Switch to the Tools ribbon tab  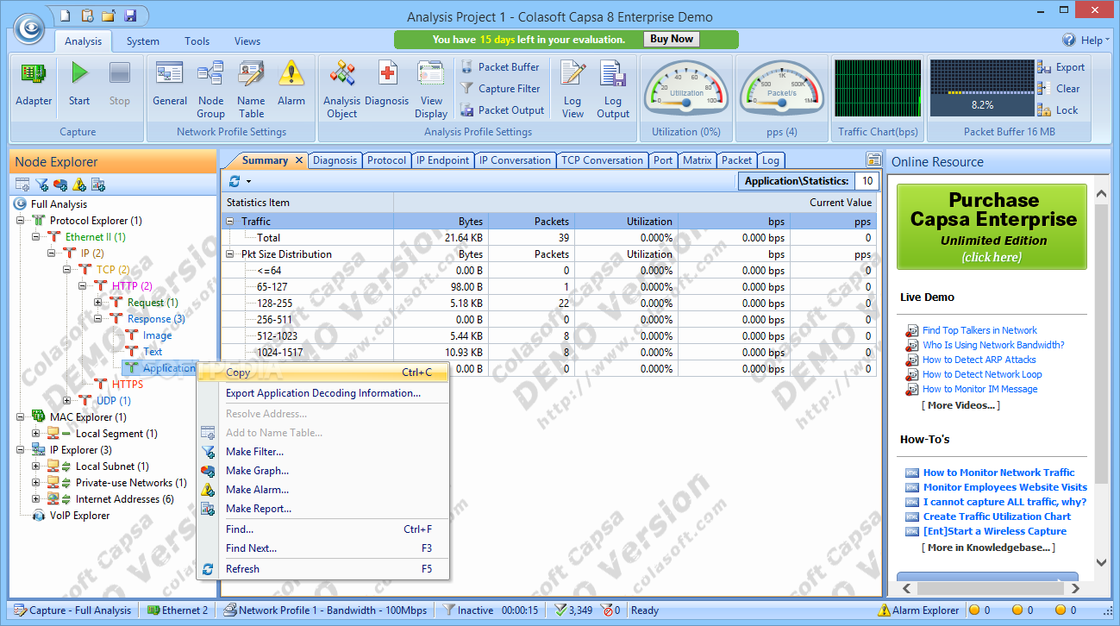pos(197,41)
